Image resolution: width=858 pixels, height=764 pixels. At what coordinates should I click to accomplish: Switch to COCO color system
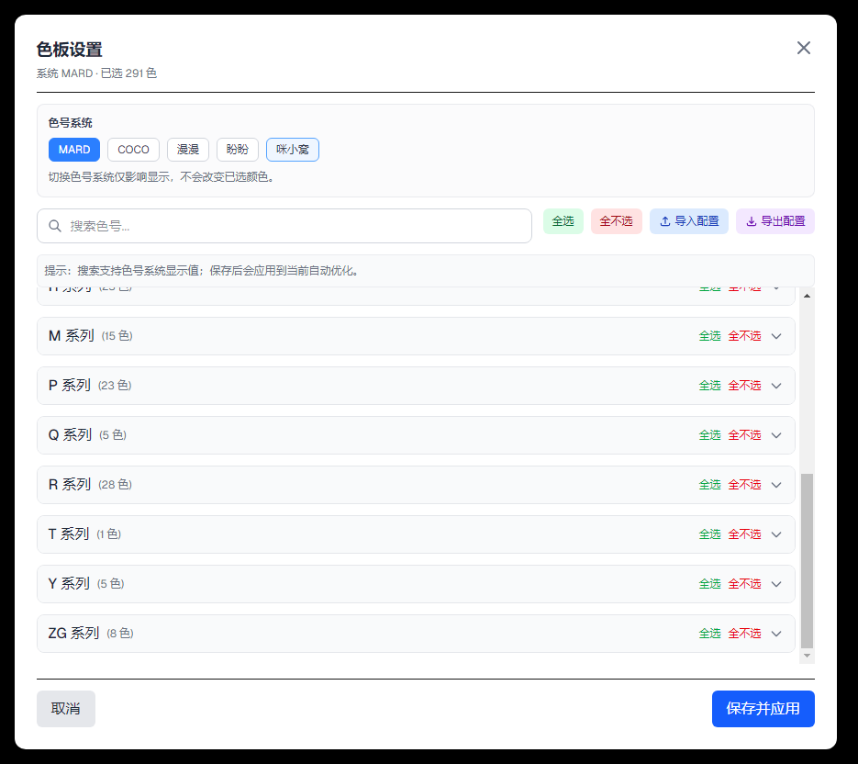[133, 150]
